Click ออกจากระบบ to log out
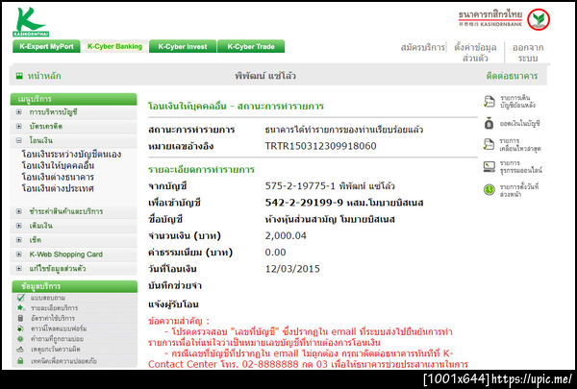Viewport: 577px width, 389px height. coord(528,53)
